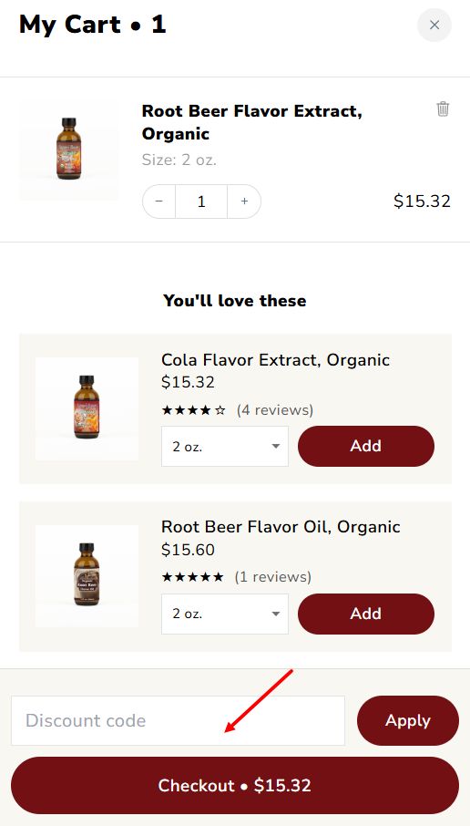Open Cola Flavor Extract, Organic link
Viewport: 470px width, 826px height.
click(x=275, y=360)
